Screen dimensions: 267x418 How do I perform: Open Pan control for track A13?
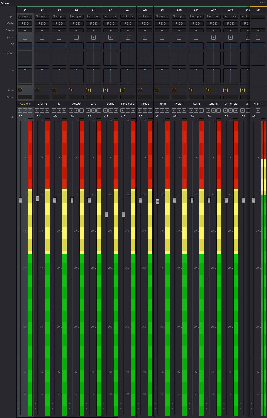coord(230,76)
